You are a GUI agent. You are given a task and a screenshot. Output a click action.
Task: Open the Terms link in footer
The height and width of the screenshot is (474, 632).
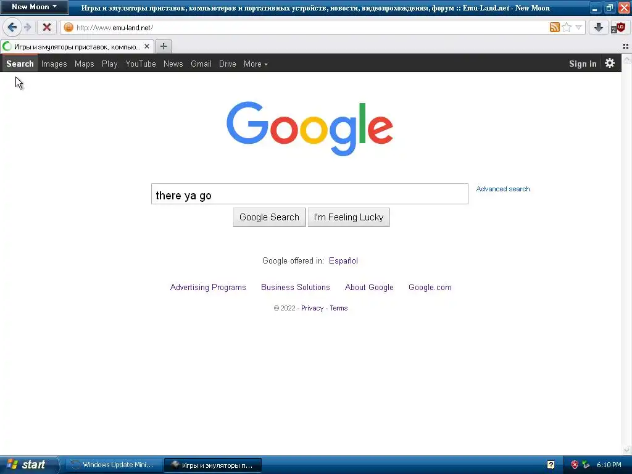pyautogui.click(x=339, y=308)
